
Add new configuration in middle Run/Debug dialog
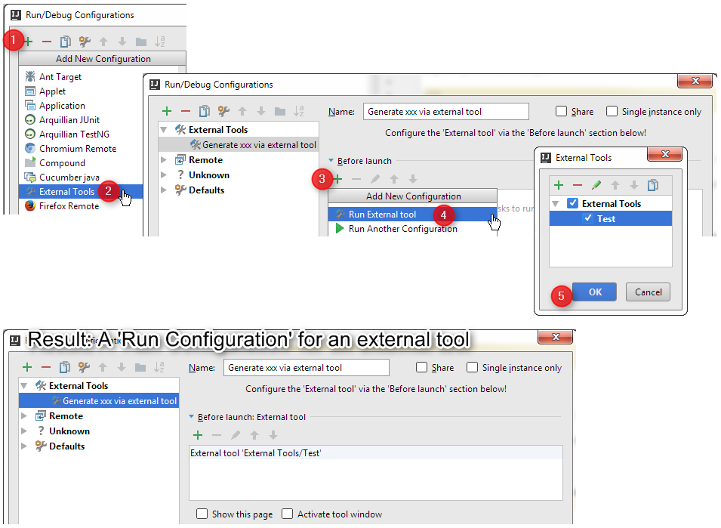(167, 111)
